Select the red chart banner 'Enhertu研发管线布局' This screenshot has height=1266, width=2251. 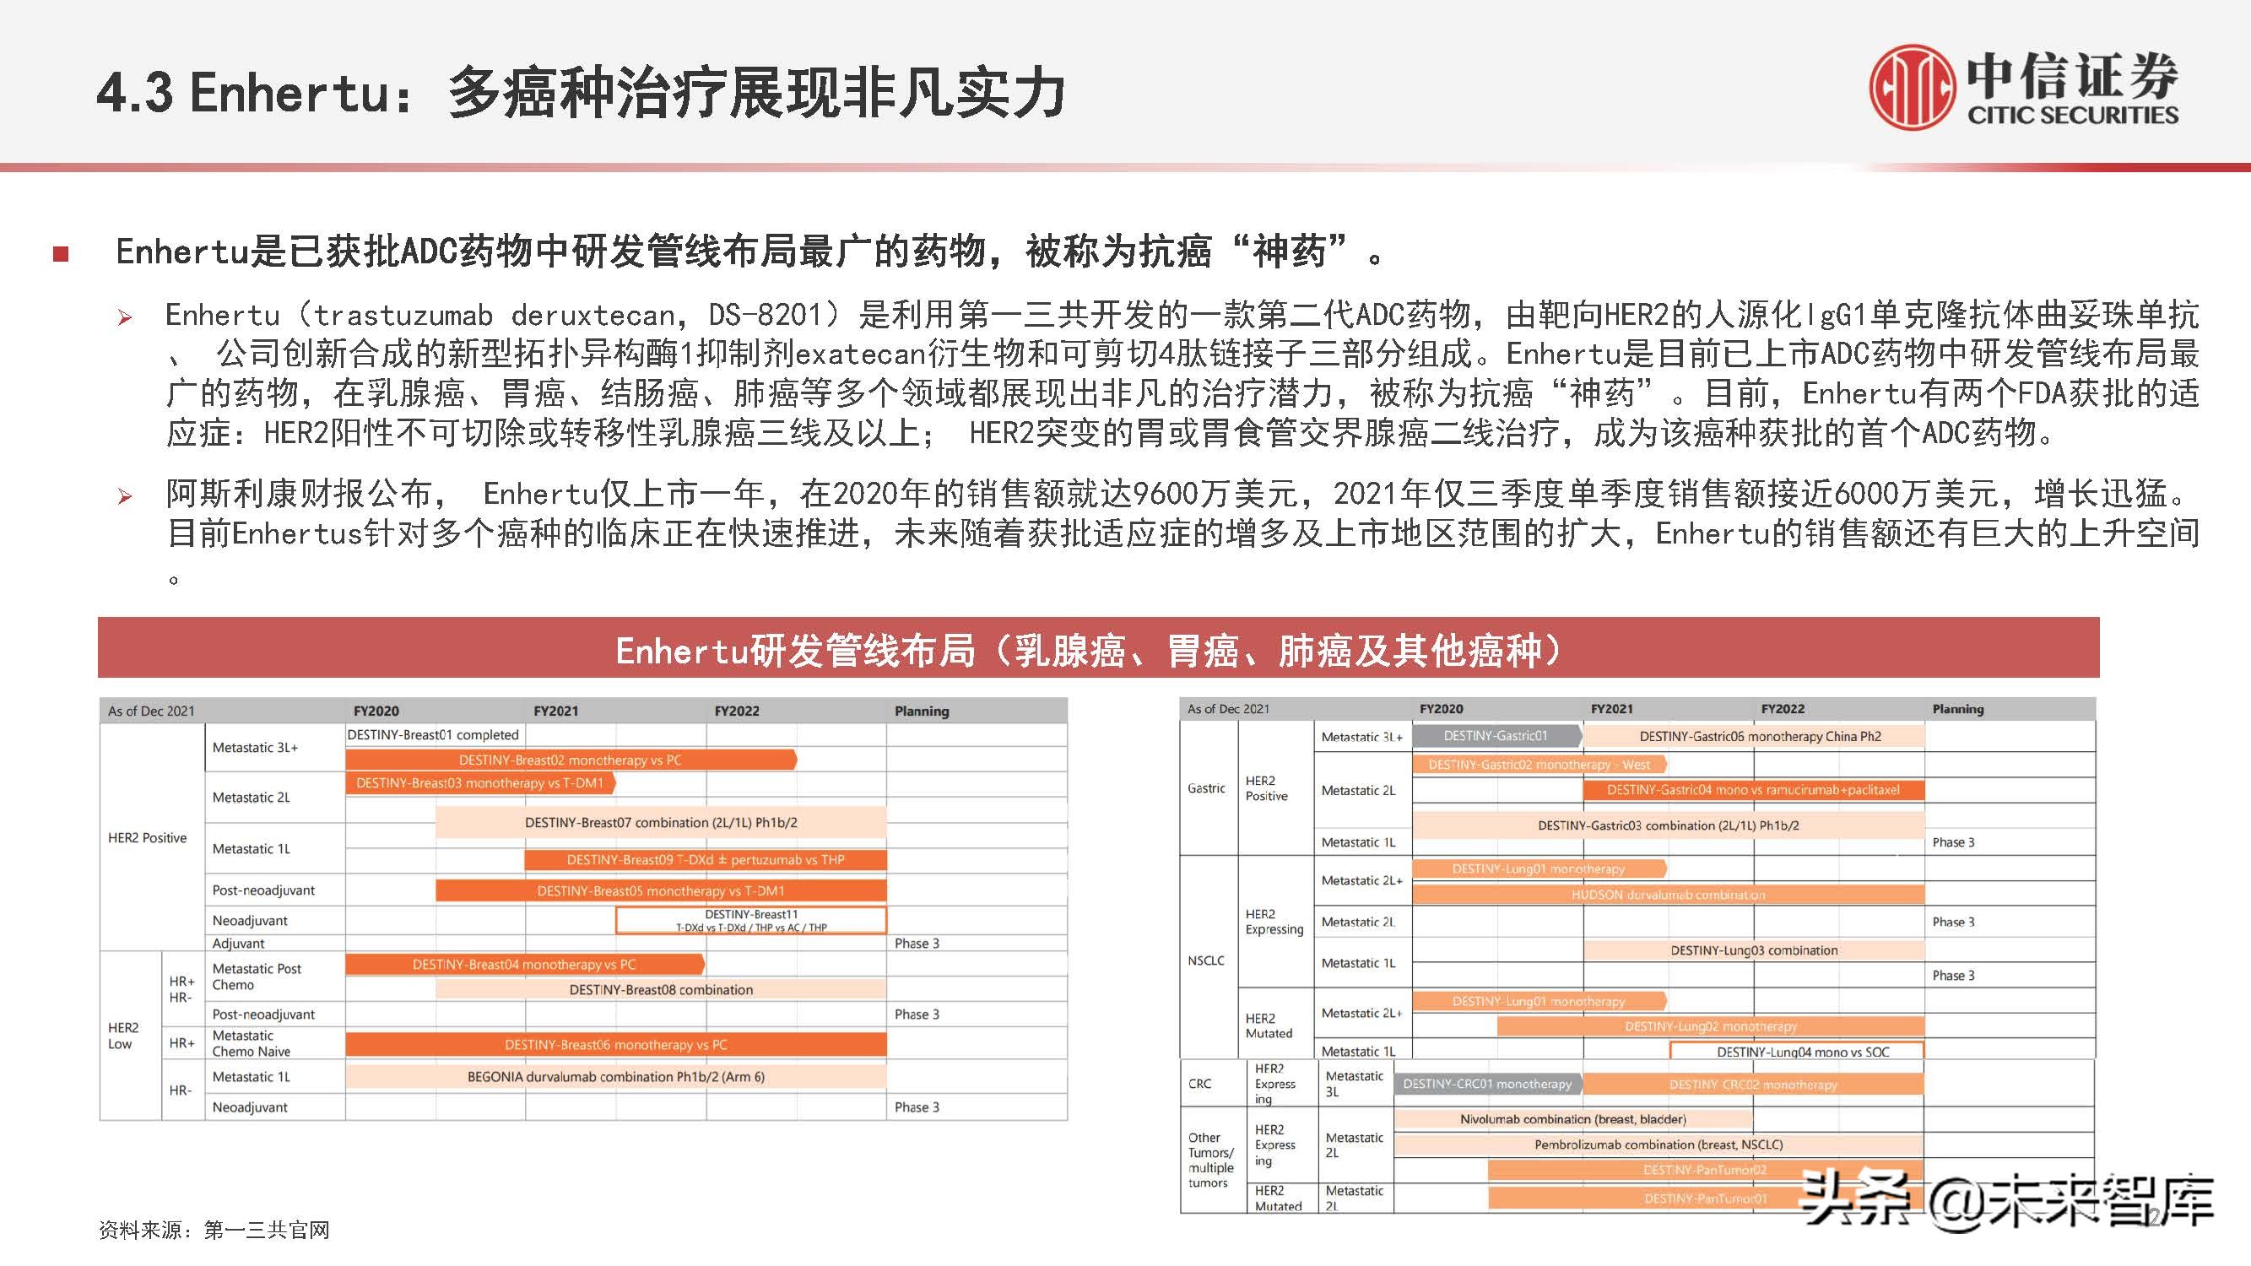coord(1098,647)
